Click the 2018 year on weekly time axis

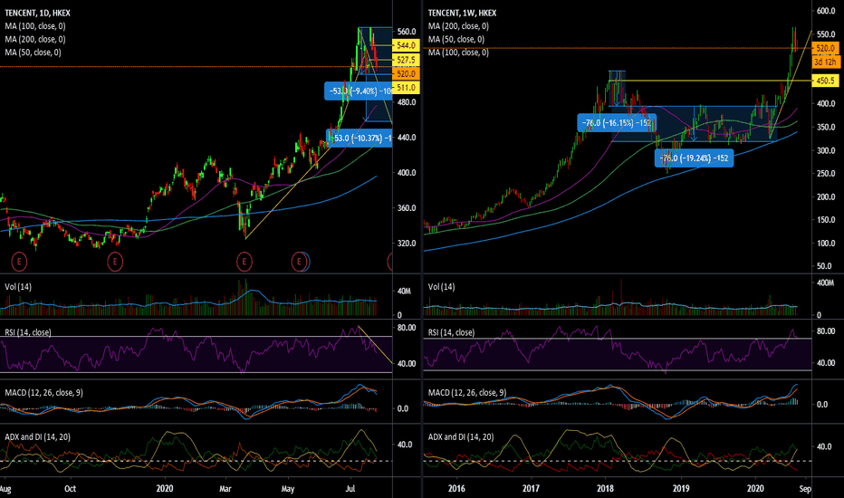pyautogui.click(x=606, y=489)
